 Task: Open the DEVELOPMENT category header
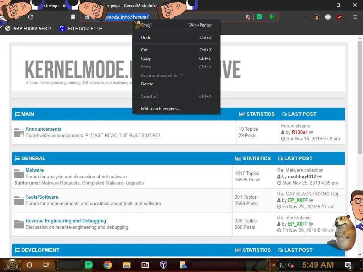(40, 250)
